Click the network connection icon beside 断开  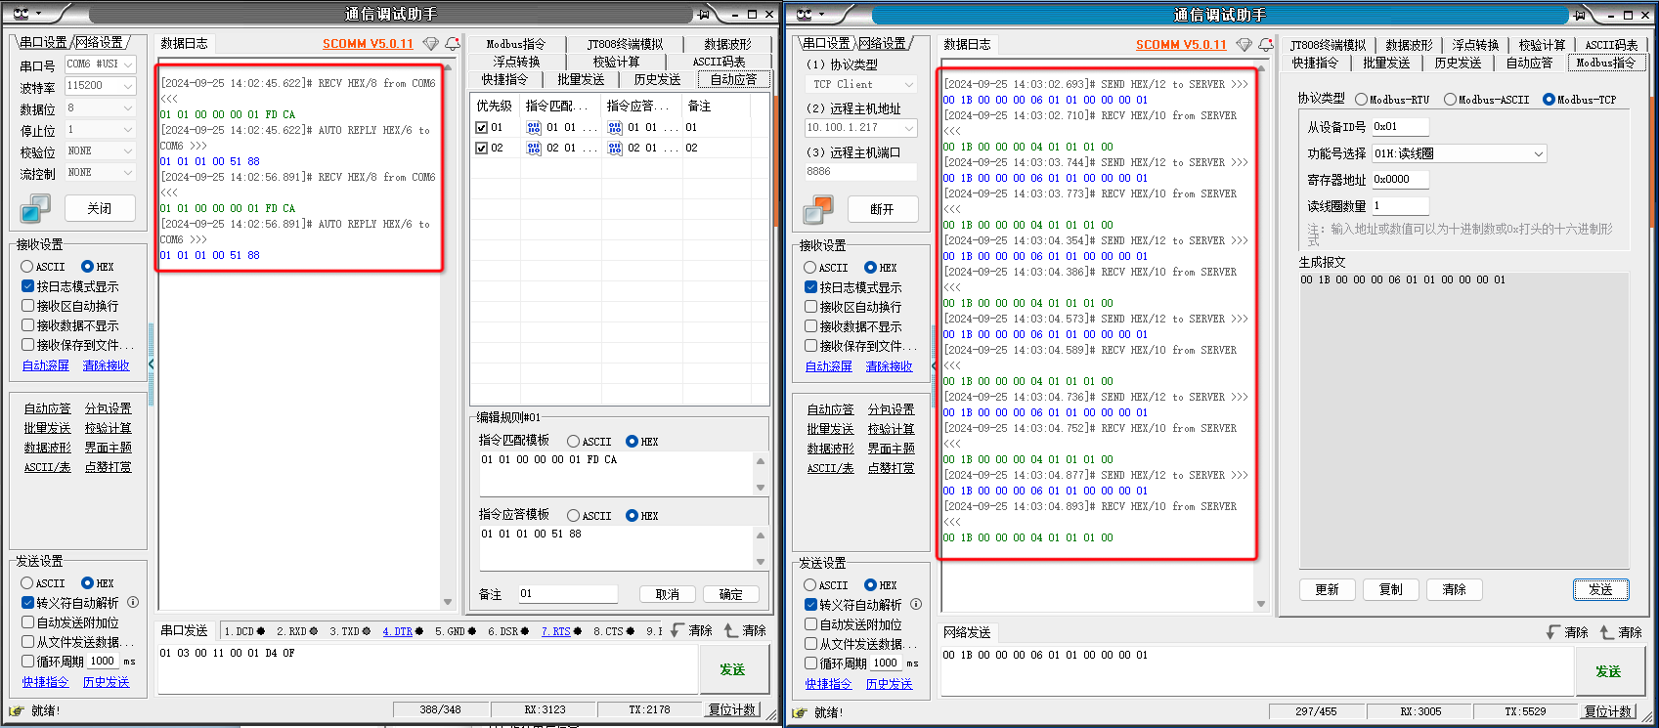click(x=818, y=209)
